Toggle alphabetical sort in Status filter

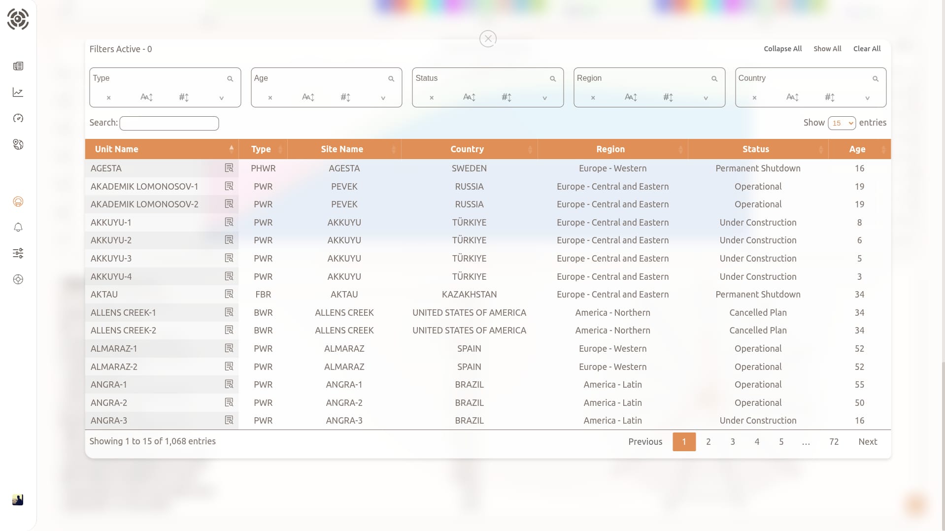[x=469, y=98]
